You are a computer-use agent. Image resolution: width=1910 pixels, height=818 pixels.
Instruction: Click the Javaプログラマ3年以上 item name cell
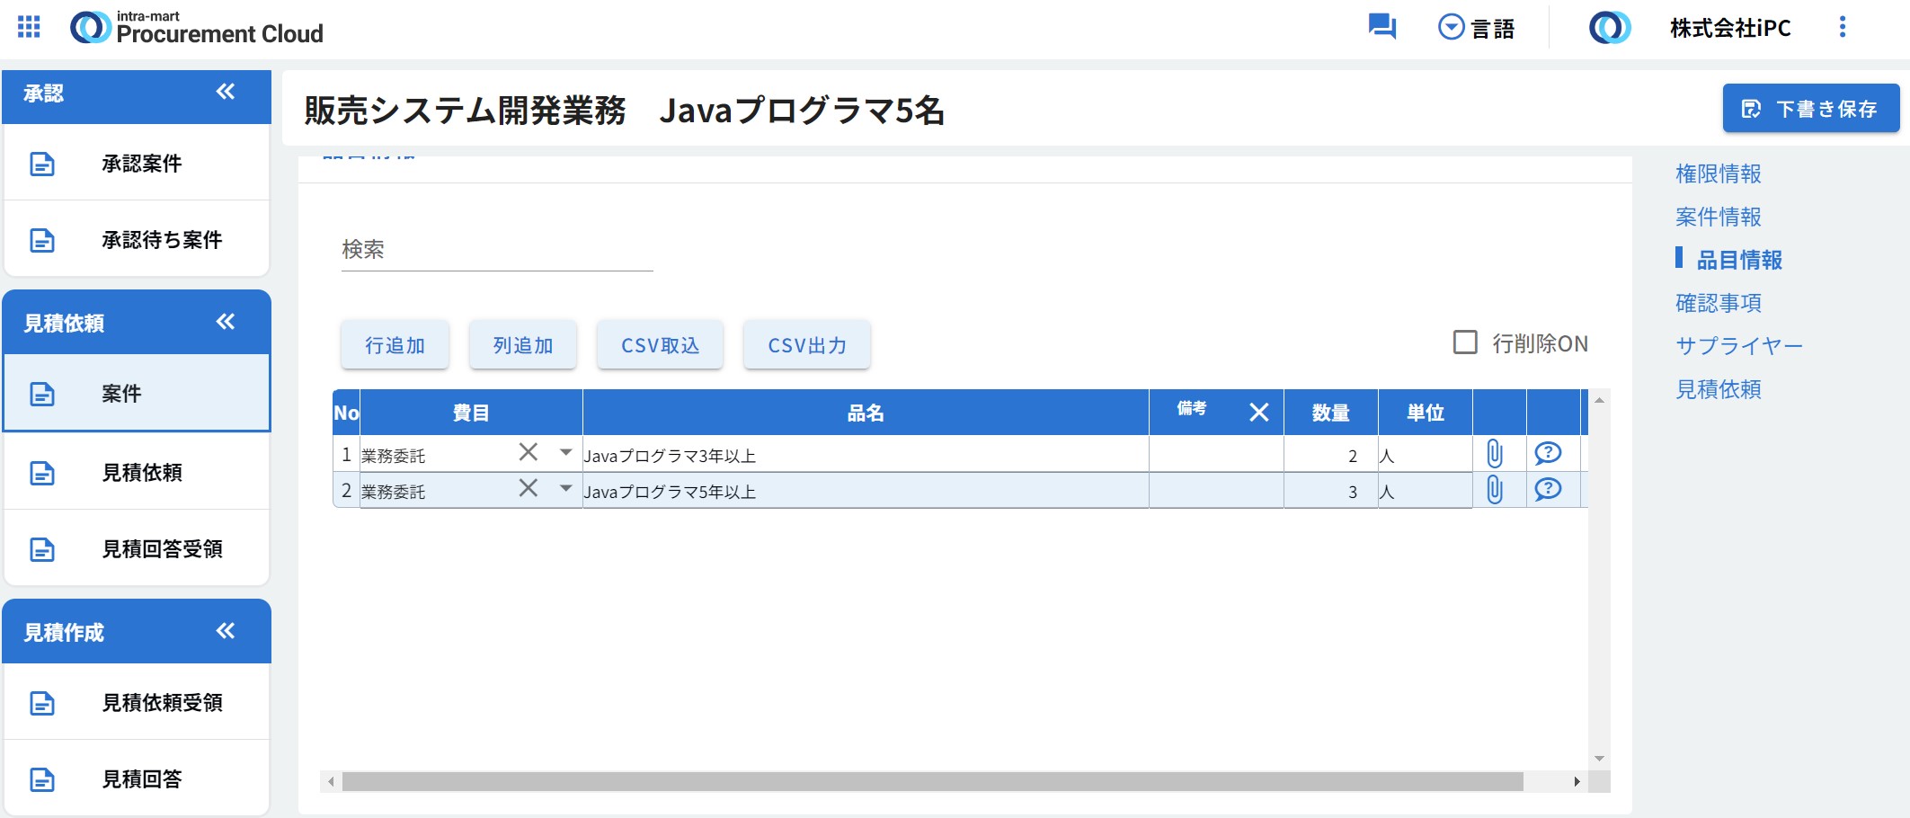pos(866,455)
